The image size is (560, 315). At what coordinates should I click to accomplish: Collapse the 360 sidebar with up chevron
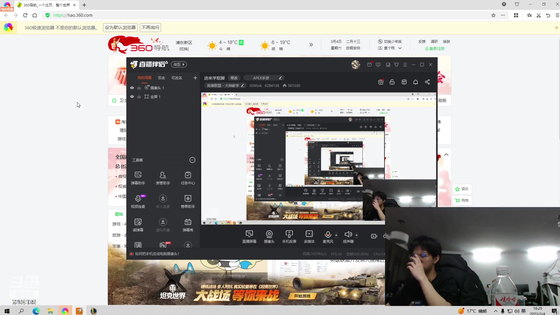coord(446,155)
